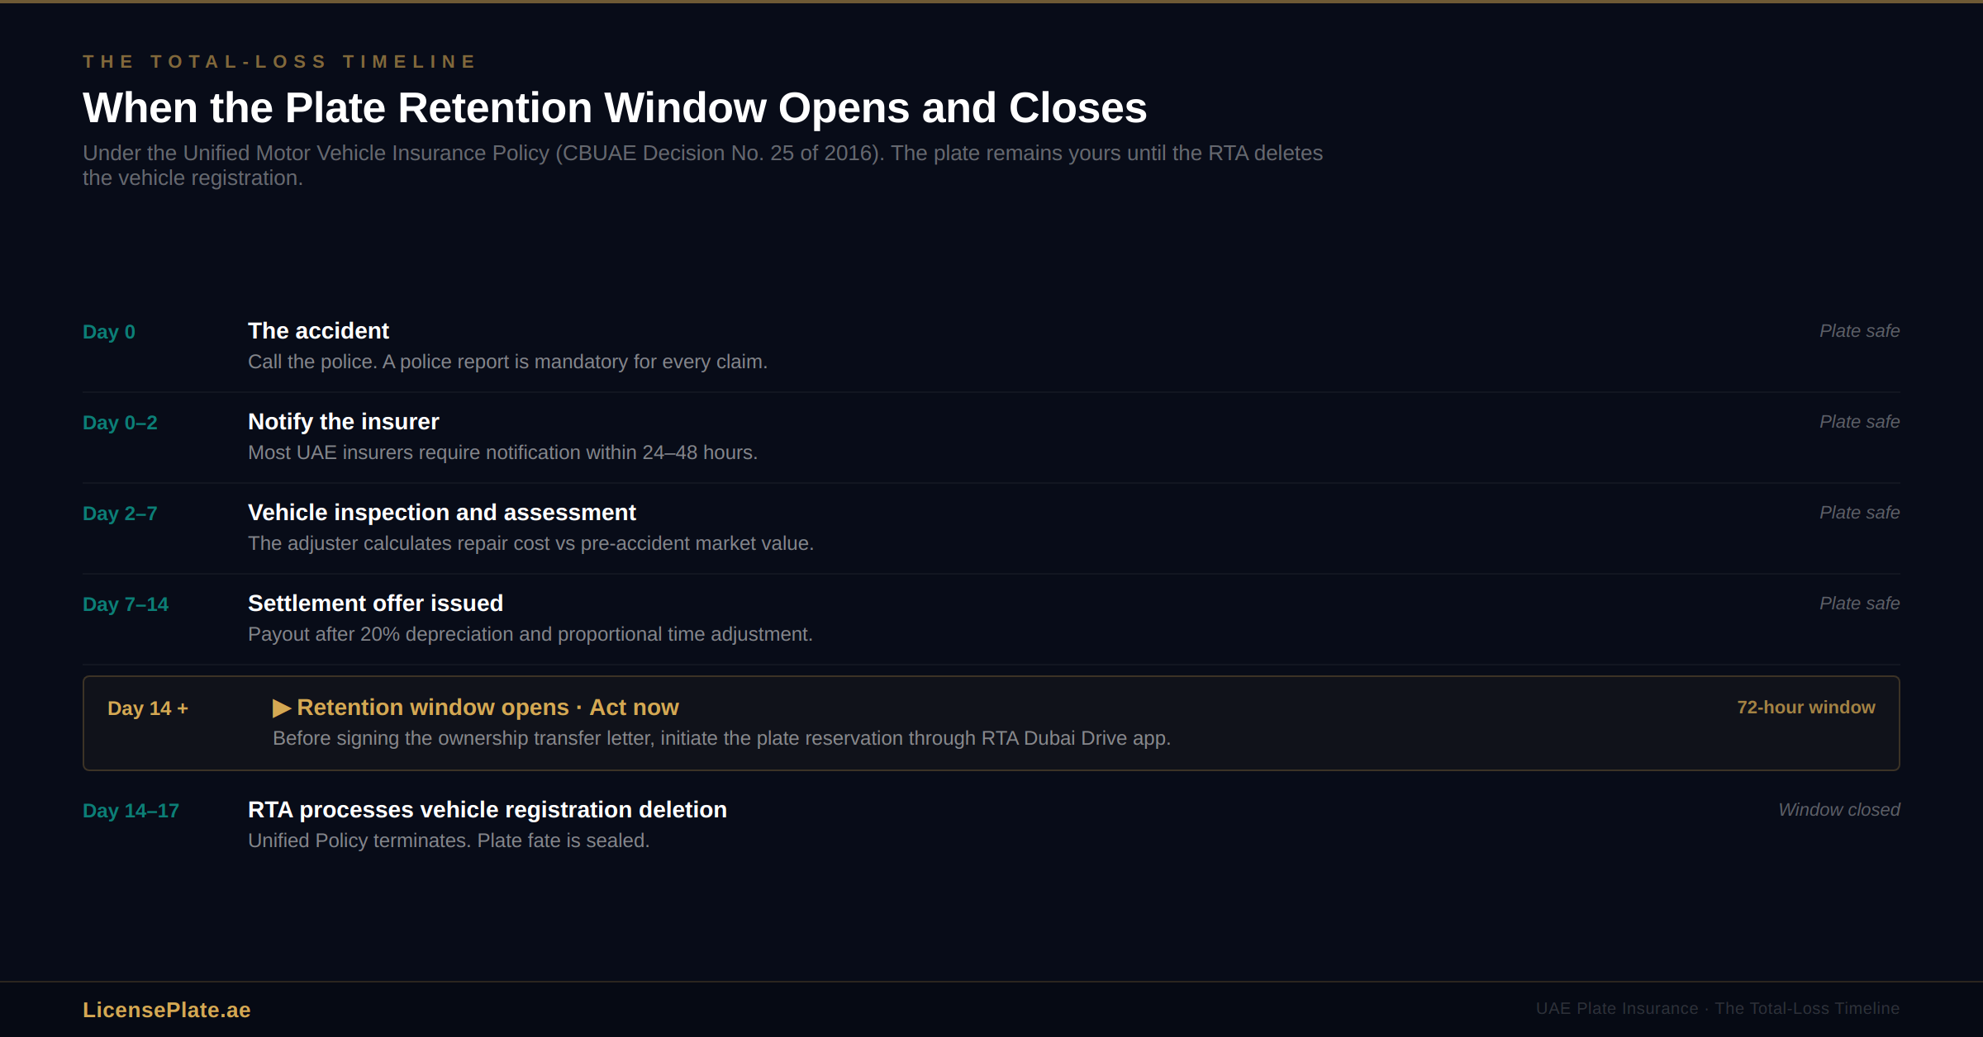Select the Day 0–2 timeline marker

(x=120, y=423)
